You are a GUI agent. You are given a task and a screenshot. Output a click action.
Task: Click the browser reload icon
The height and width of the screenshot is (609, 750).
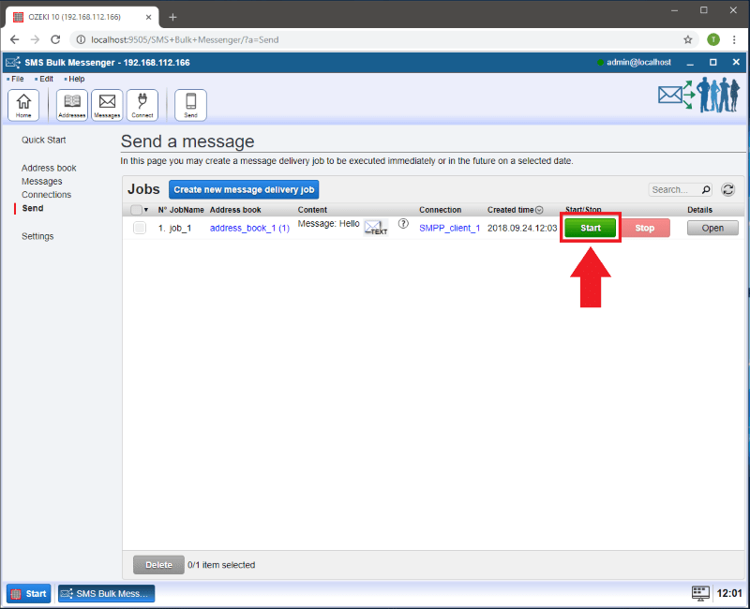tap(55, 39)
